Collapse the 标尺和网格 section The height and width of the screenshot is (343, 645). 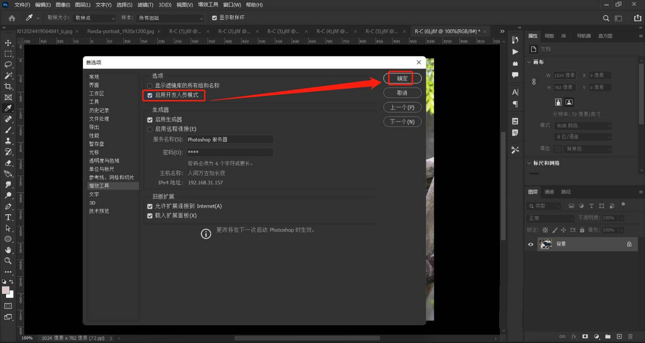pyautogui.click(x=529, y=163)
